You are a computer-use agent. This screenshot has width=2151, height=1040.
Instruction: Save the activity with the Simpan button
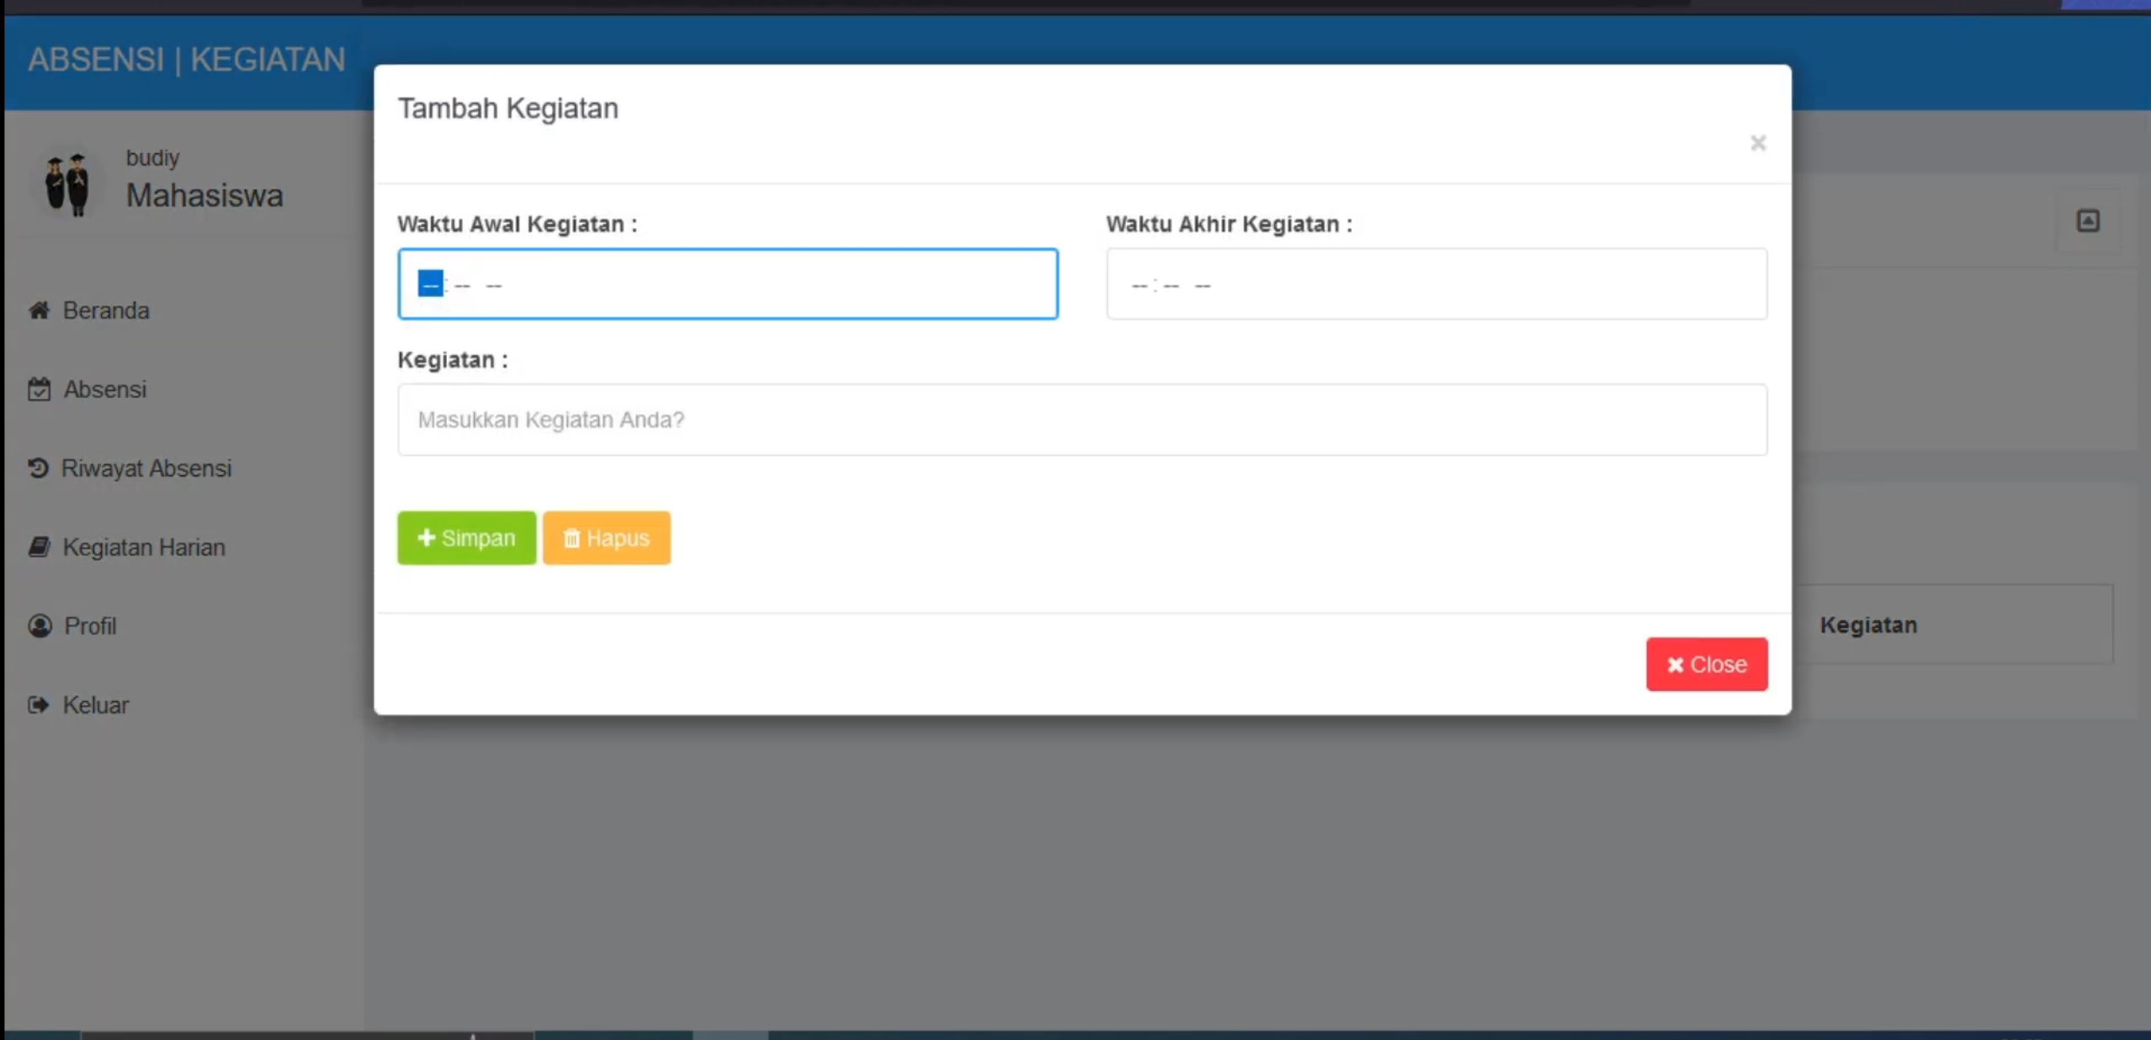click(x=466, y=538)
